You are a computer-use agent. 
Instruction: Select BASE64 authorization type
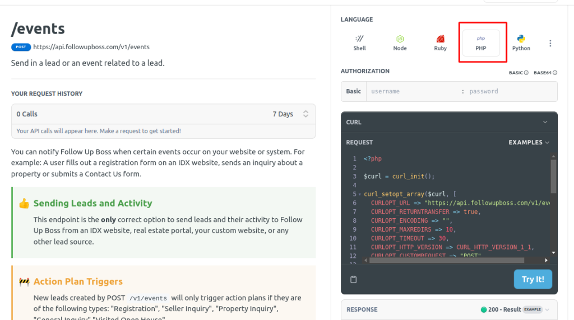545,73
